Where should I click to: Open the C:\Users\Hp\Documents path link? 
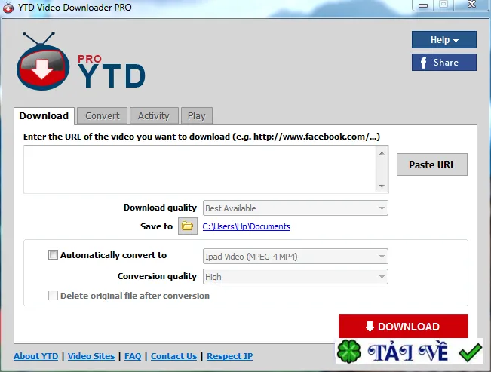[x=246, y=226]
